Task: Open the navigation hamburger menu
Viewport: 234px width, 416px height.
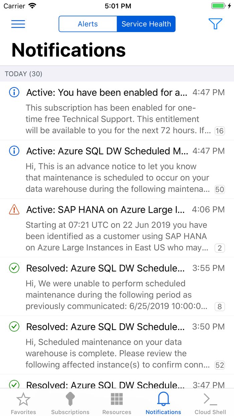Action: [x=18, y=24]
